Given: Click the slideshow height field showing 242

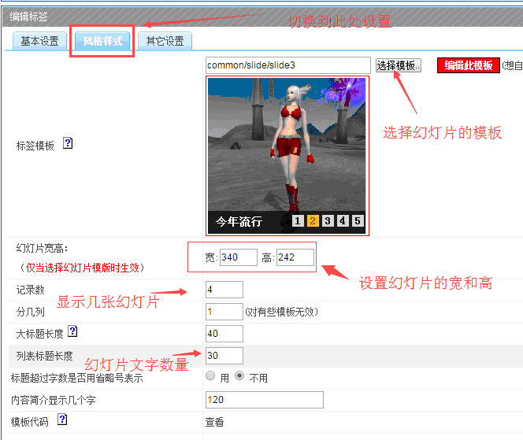Looking at the screenshot, I should [295, 257].
